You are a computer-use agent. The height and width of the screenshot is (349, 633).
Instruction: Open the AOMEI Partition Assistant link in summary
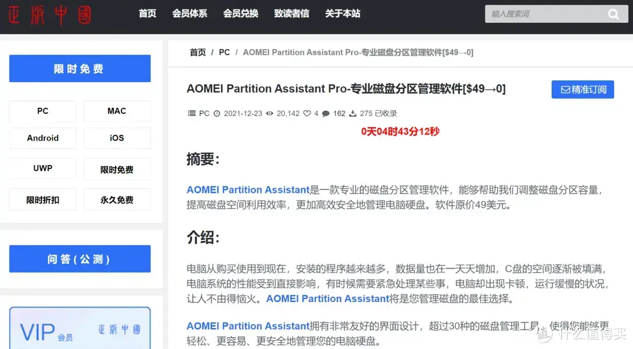pos(247,189)
